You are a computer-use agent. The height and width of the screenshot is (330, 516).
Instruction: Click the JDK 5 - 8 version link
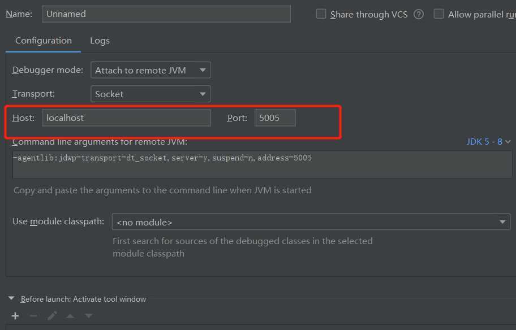pos(484,142)
